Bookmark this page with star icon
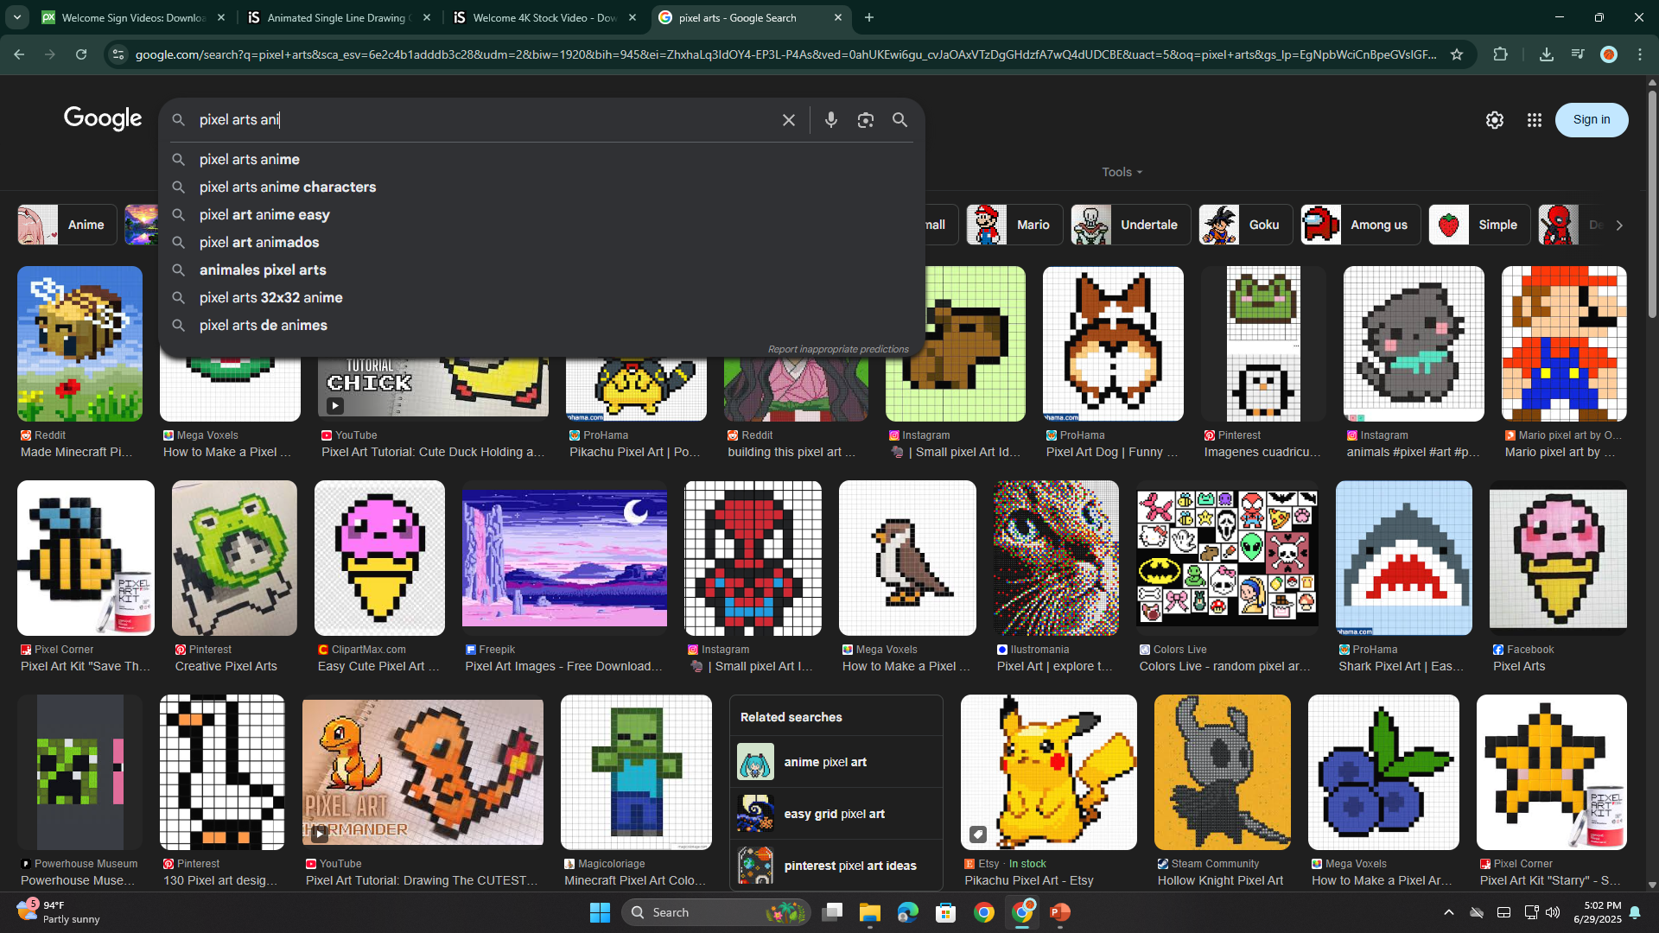Image resolution: width=1659 pixels, height=933 pixels. [1457, 54]
